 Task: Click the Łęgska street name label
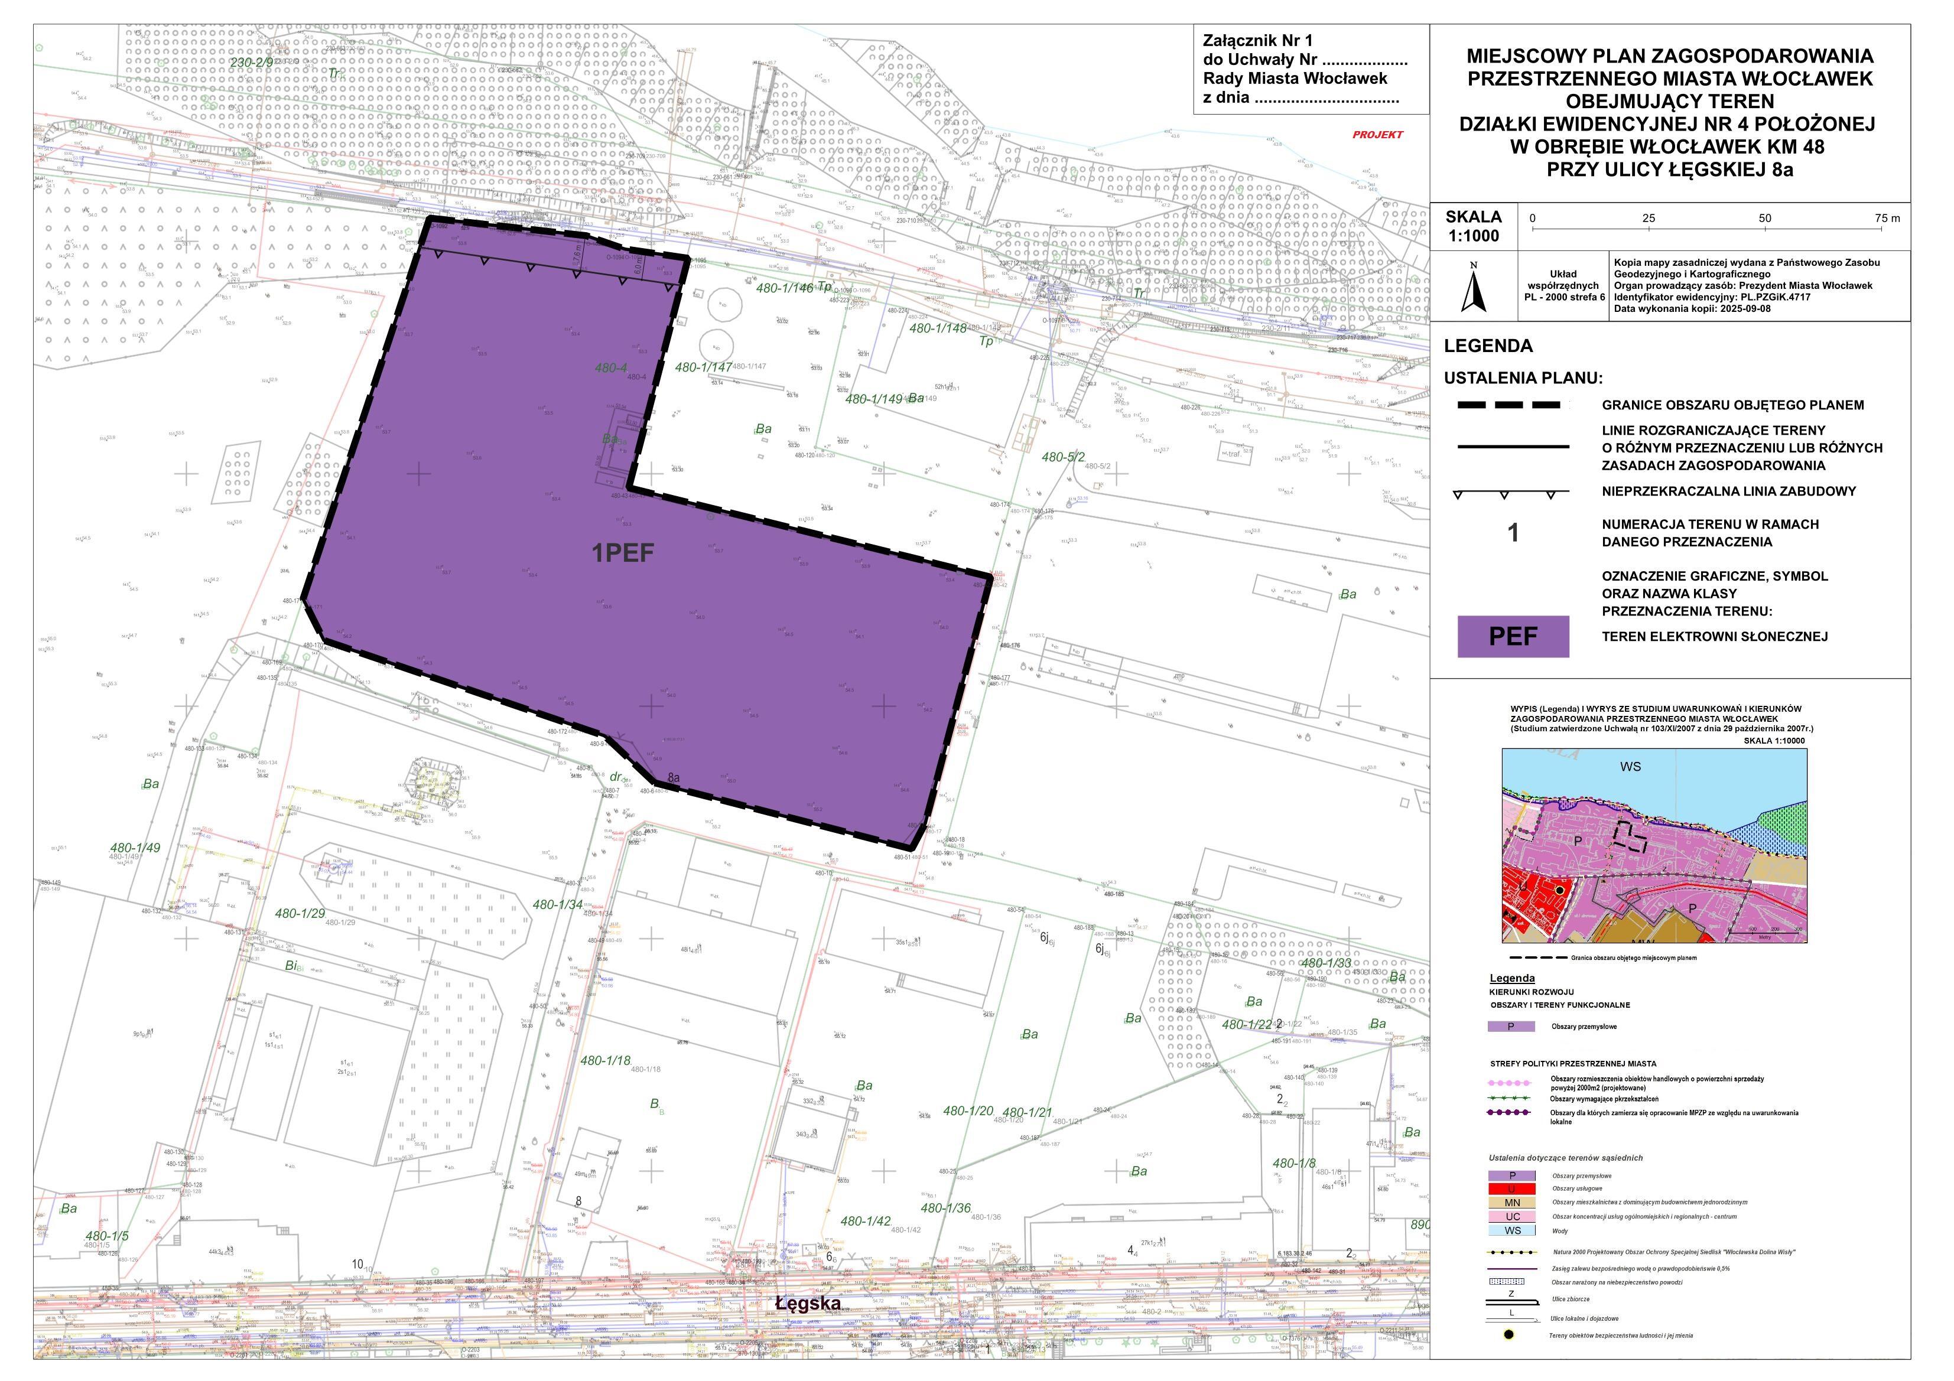(808, 1304)
